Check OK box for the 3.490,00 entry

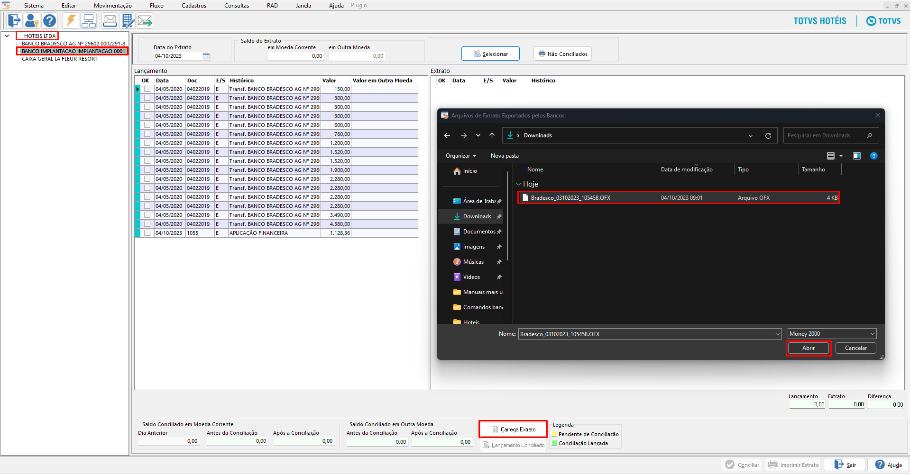pos(147,215)
